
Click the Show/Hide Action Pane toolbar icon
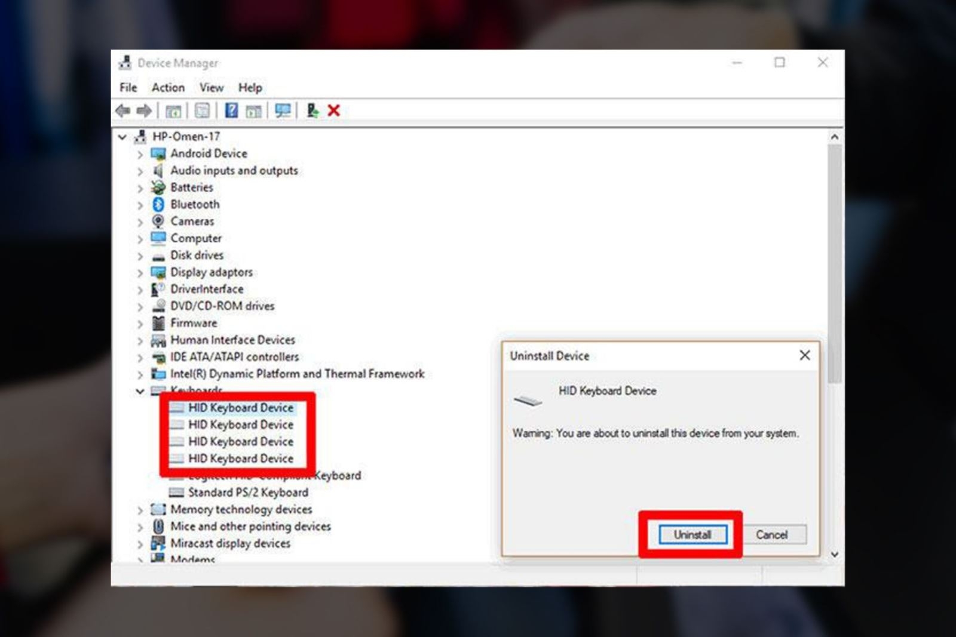(254, 110)
